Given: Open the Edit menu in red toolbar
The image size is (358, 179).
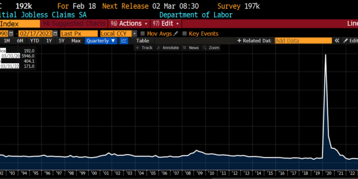Looking at the screenshot, I should [x=166, y=23].
